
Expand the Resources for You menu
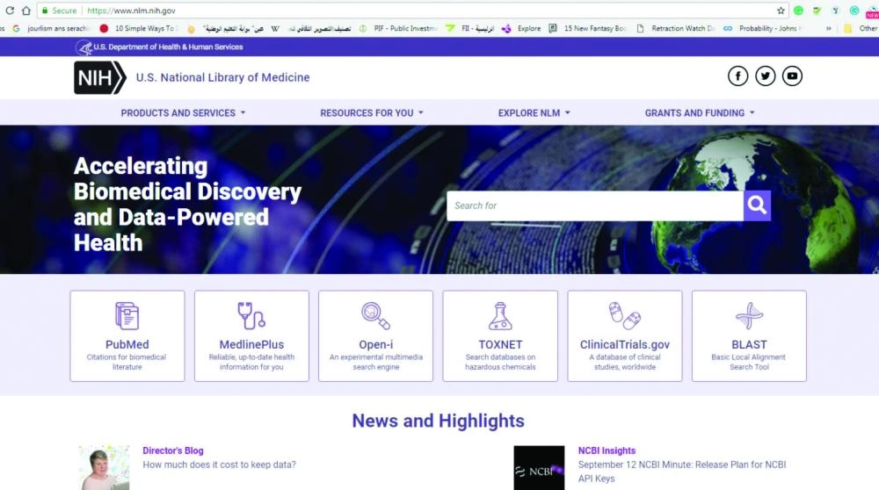(x=371, y=112)
